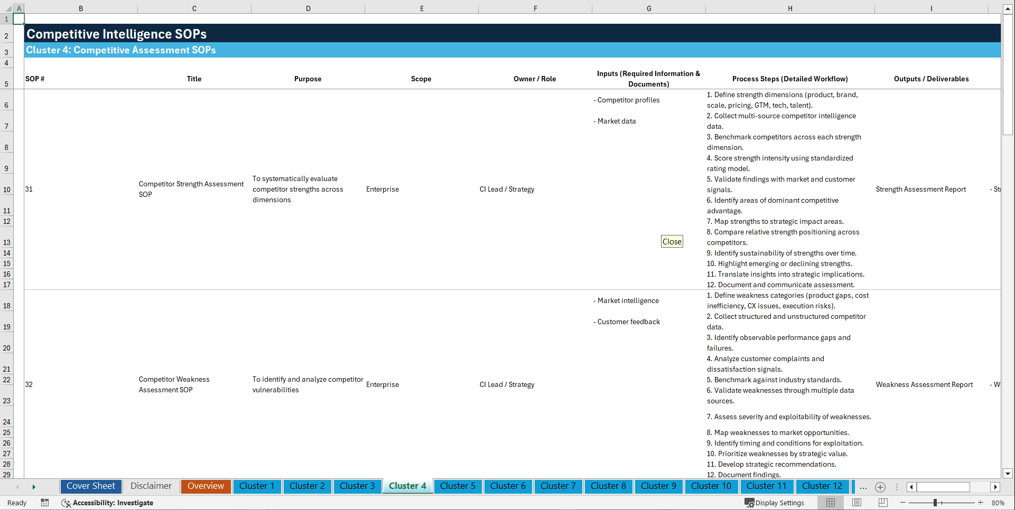This screenshot has width=1015, height=510.
Task: Open the Cluster 7 tab
Action: click(x=558, y=486)
